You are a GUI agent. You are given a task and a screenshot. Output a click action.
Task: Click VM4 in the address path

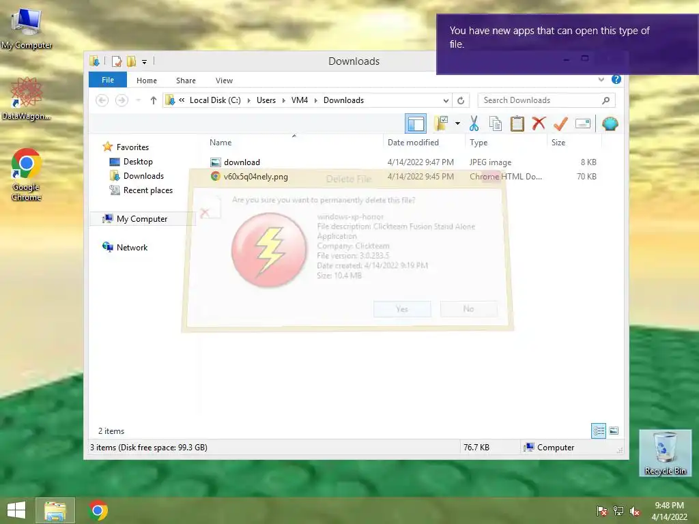300,100
